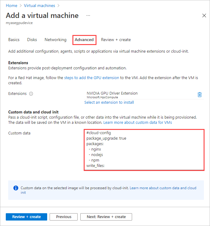Open the Disks tab

[32, 40]
